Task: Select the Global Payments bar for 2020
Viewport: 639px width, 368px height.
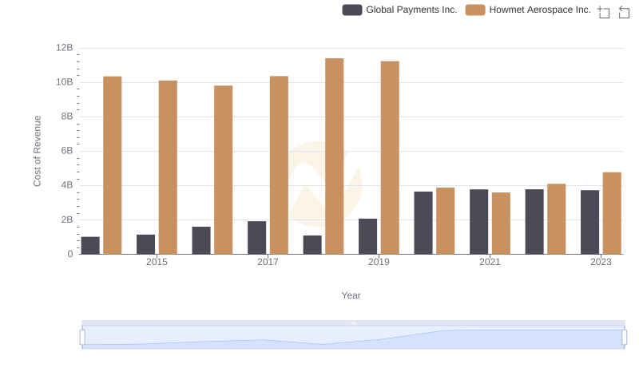Action: coord(423,223)
